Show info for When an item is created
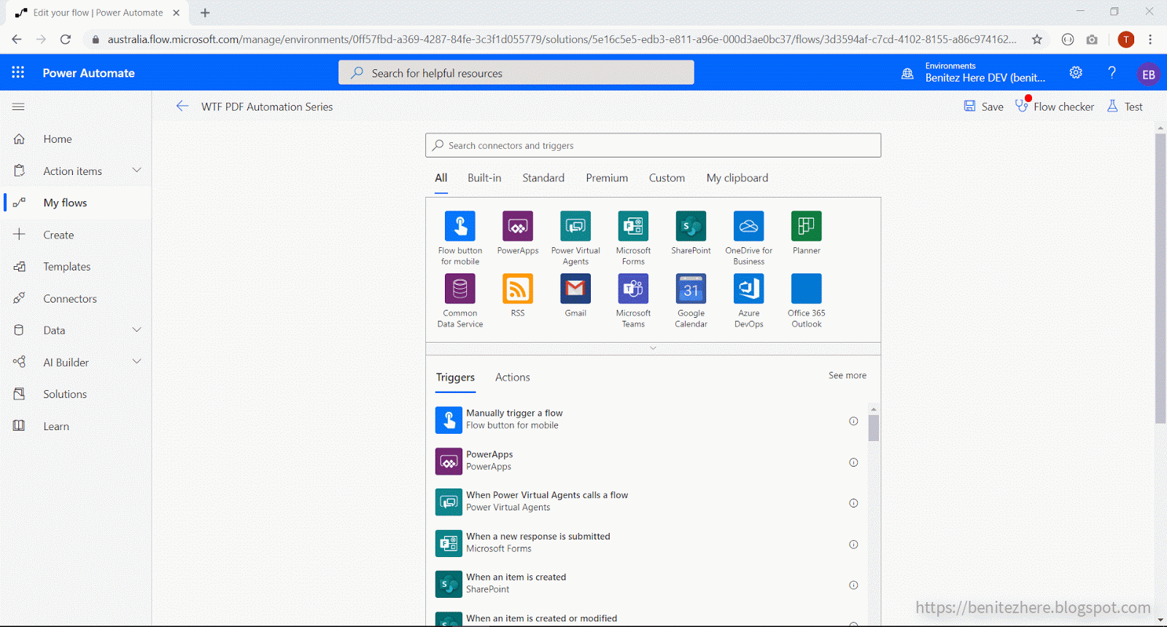Viewport: 1167px width, 627px height. pos(853,585)
